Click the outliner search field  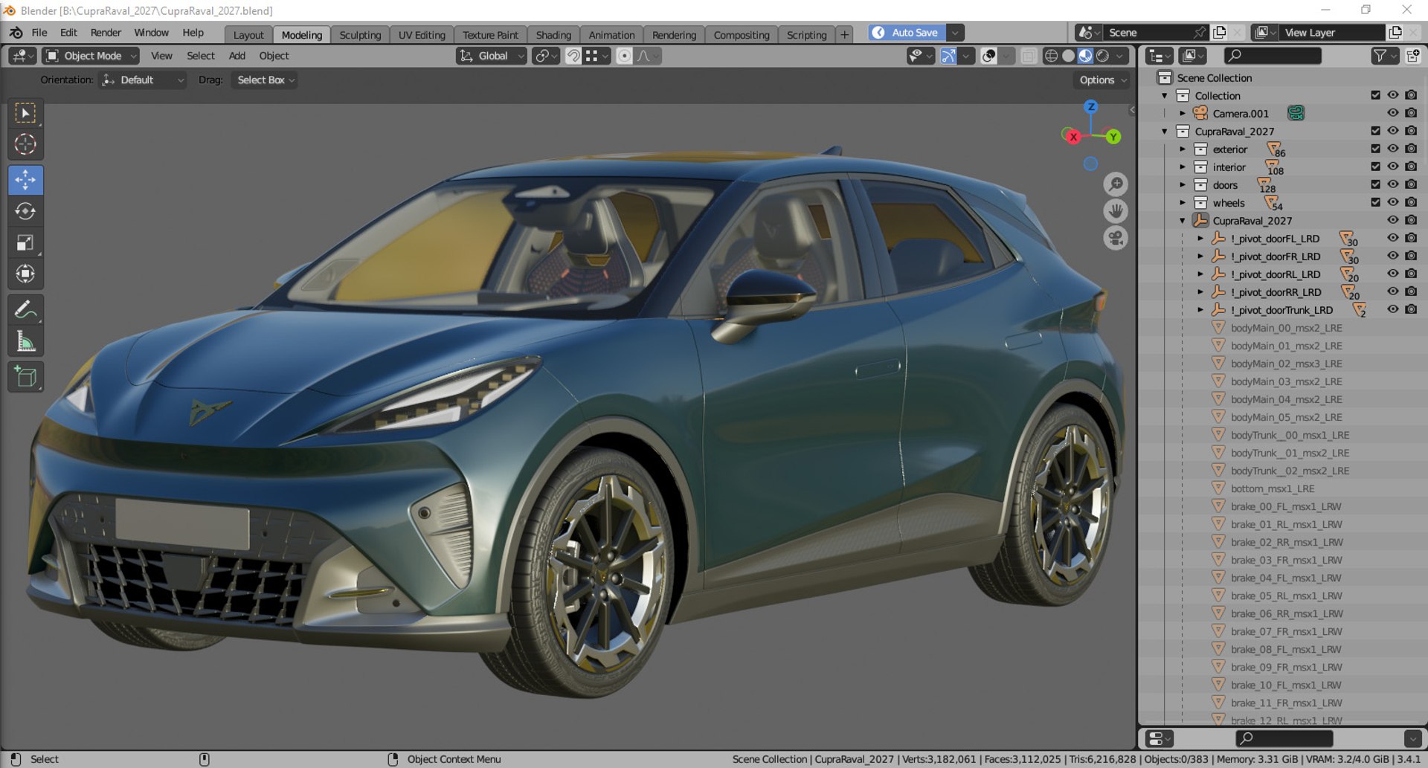click(x=1273, y=56)
